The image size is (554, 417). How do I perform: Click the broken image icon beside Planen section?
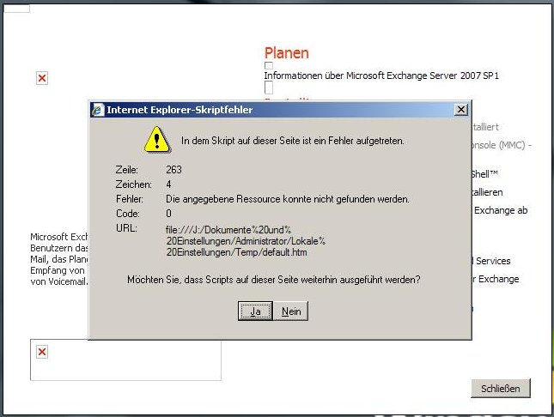(42, 78)
